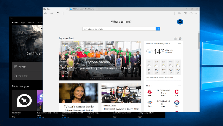Image resolution: width=223 pixels, height=126 pixels.
Task: Click Texas Rangers team logo
Action: coord(177,103)
